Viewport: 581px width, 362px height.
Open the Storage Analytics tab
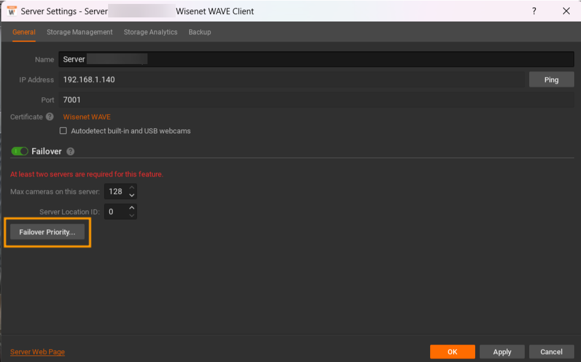click(x=150, y=32)
